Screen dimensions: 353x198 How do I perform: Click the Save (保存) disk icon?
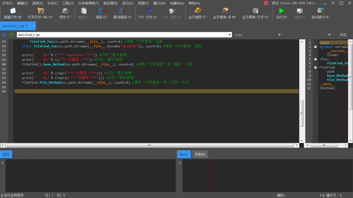pos(65,11)
